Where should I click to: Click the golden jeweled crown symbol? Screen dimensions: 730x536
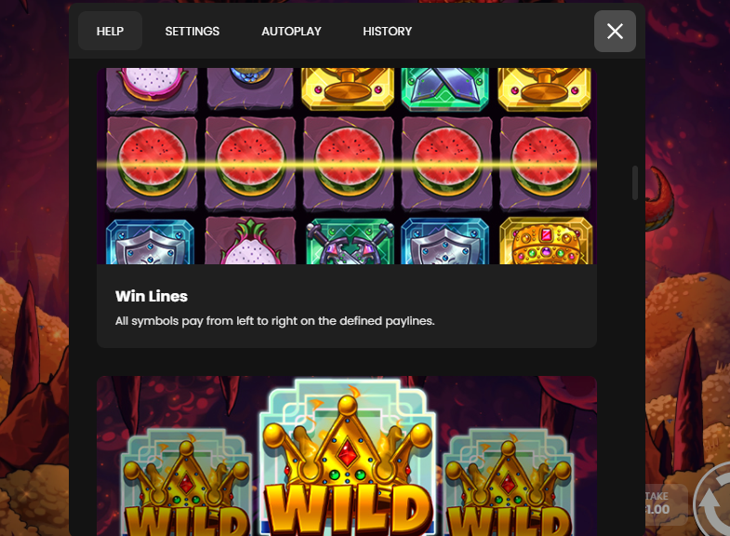(546, 241)
